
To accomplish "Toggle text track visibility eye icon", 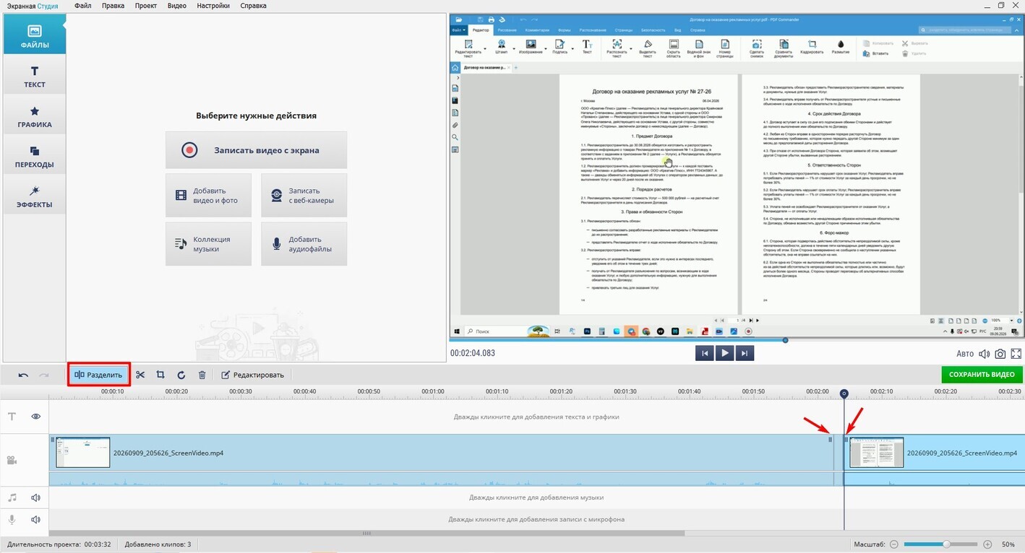I will point(35,417).
